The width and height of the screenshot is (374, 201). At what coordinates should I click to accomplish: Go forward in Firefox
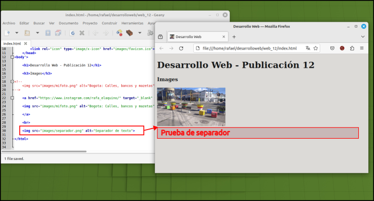171,48
